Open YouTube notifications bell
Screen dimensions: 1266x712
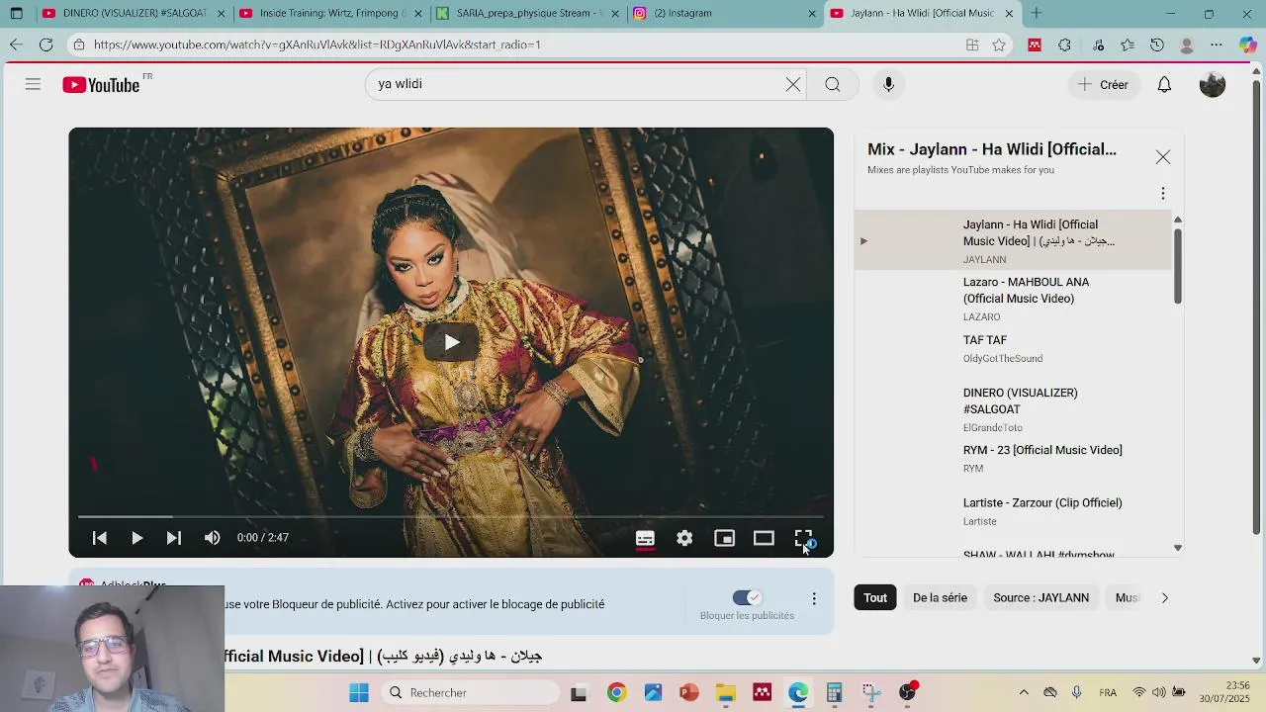point(1164,84)
